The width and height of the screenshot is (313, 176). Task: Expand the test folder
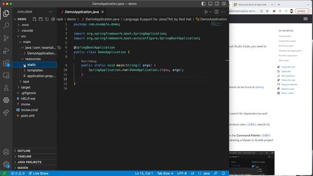coord(35,82)
